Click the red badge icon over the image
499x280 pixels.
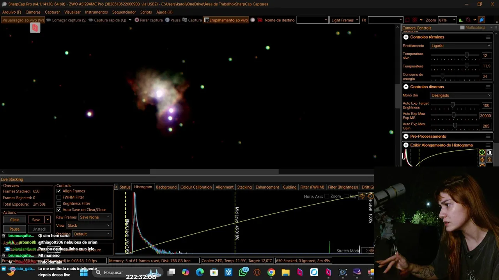coord(35,28)
